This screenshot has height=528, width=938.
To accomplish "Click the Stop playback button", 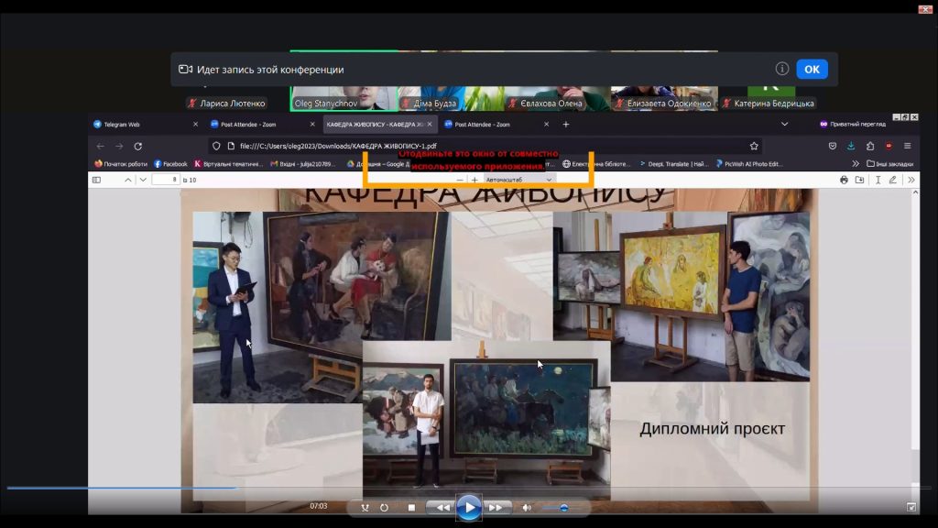I will (411, 507).
